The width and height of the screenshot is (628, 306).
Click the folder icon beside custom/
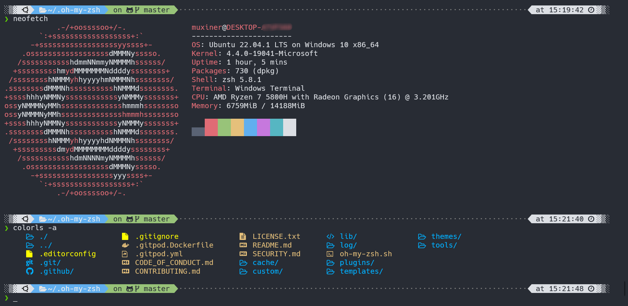coord(243,272)
